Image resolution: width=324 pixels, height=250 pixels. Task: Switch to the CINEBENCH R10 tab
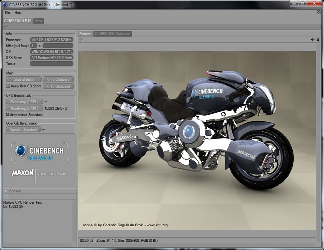(x=18, y=21)
